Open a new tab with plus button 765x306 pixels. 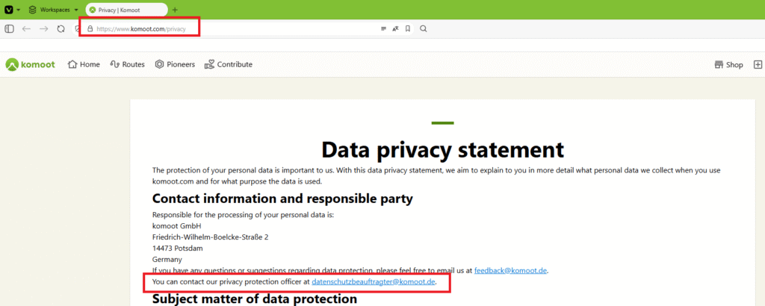[x=175, y=10]
